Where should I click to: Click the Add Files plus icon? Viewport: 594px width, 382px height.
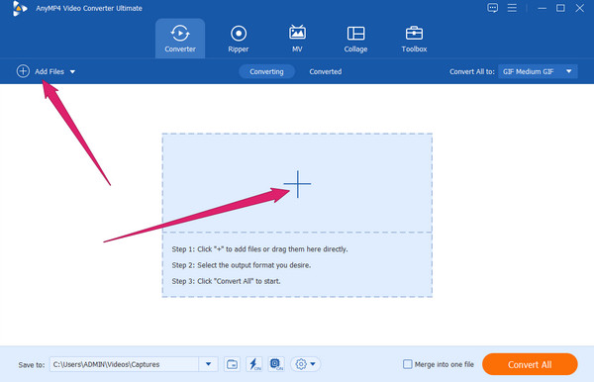[23, 71]
